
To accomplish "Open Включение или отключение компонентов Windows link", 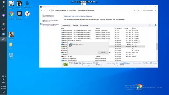I will (51, 25).
